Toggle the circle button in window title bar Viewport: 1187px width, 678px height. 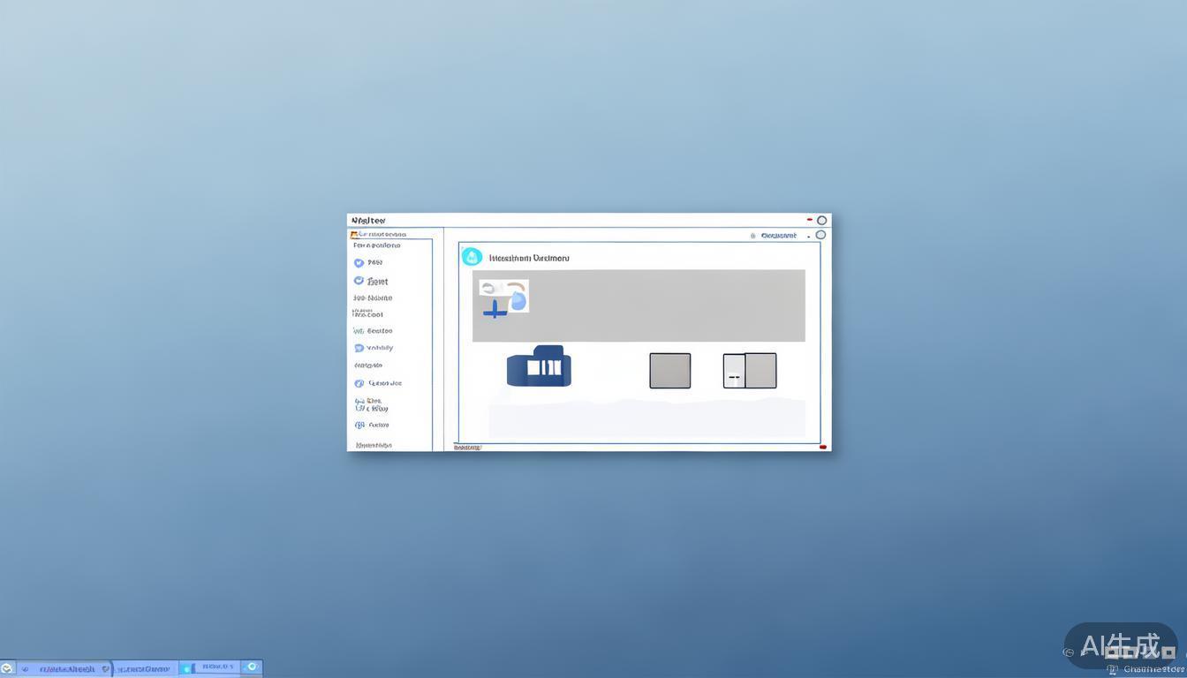[822, 221]
